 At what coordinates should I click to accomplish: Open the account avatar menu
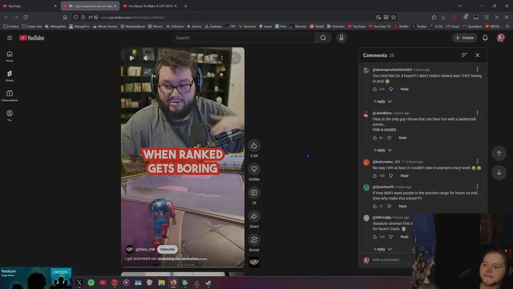click(x=501, y=38)
